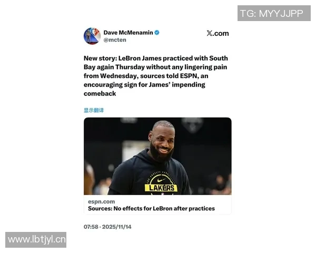Click the word ESPN in tweet text
Viewport: 316px width, 253px height.
188,76
